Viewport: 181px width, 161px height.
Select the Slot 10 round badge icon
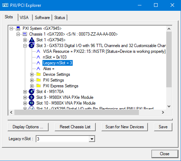click(31, 103)
